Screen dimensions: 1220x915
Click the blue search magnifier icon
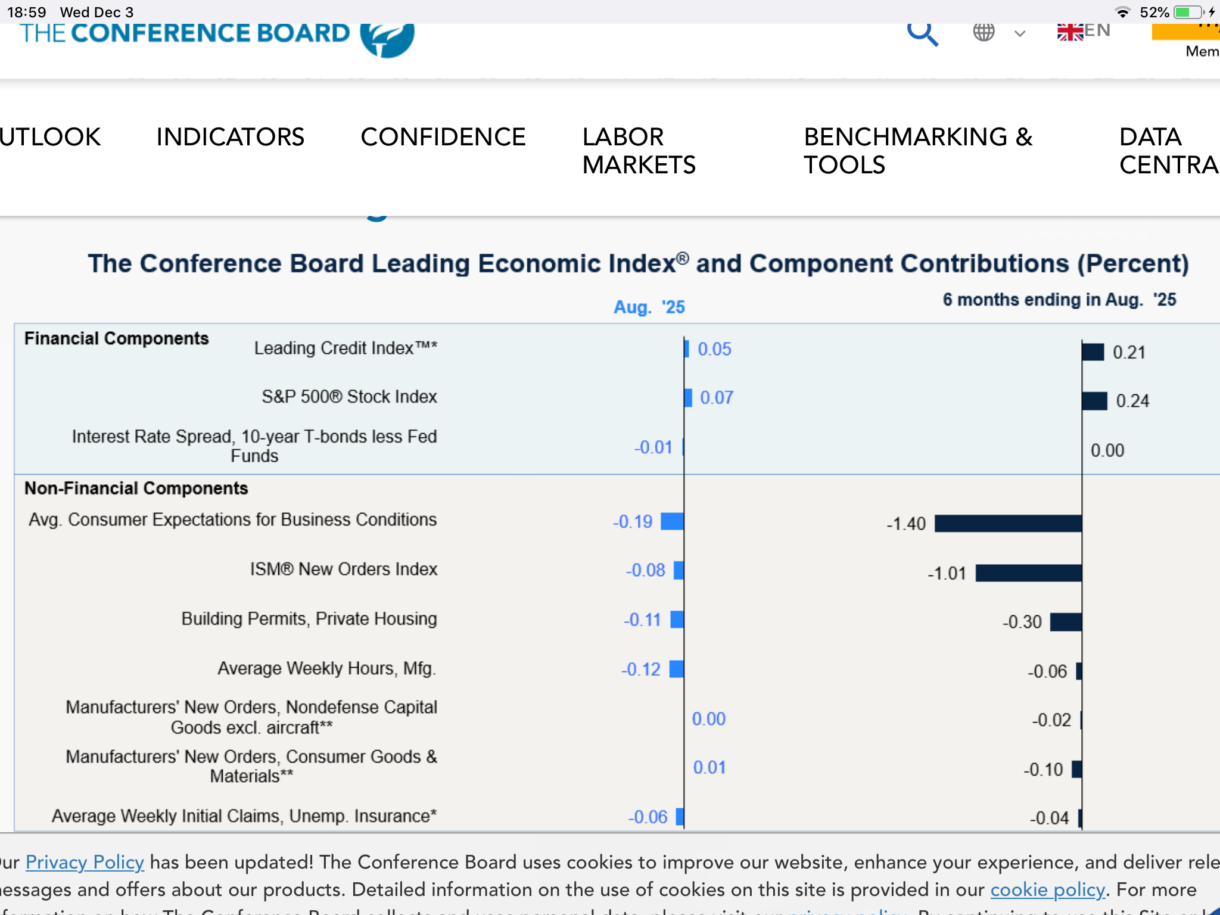click(922, 34)
